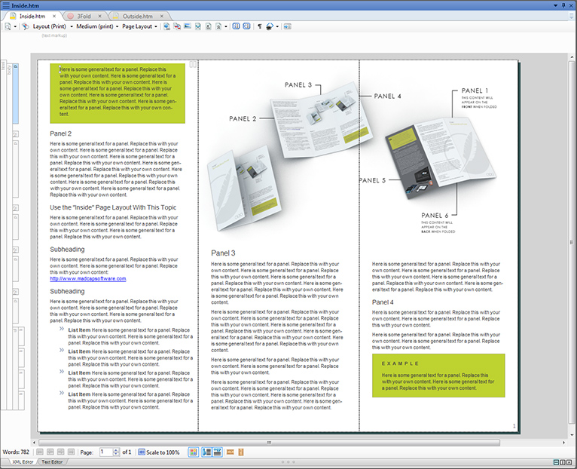Open the dropdown beside the diamond tags icon
The image size is (577, 469).
click(x=277, y=26)
